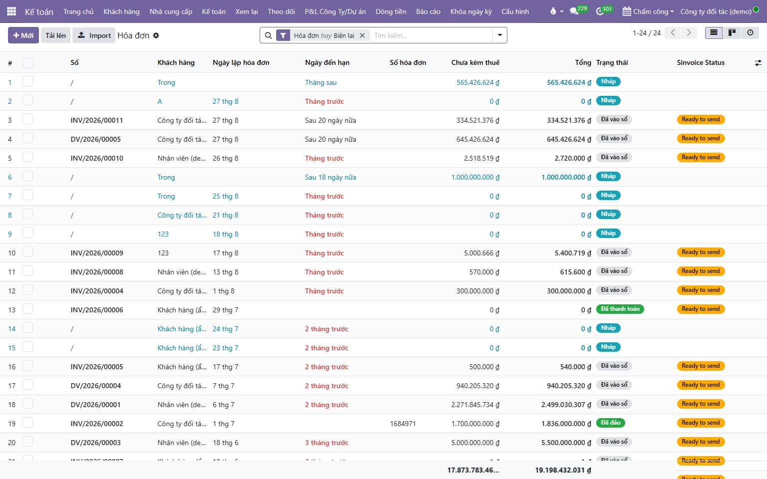Open invoice INV/2026/00008
This screenshot has width=767, height=479.
pyautogui.click(x=97, y=272)
